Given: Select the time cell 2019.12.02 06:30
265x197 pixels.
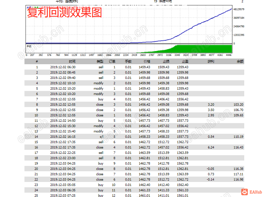Looking at the screenshot, I should coord(63,67).
